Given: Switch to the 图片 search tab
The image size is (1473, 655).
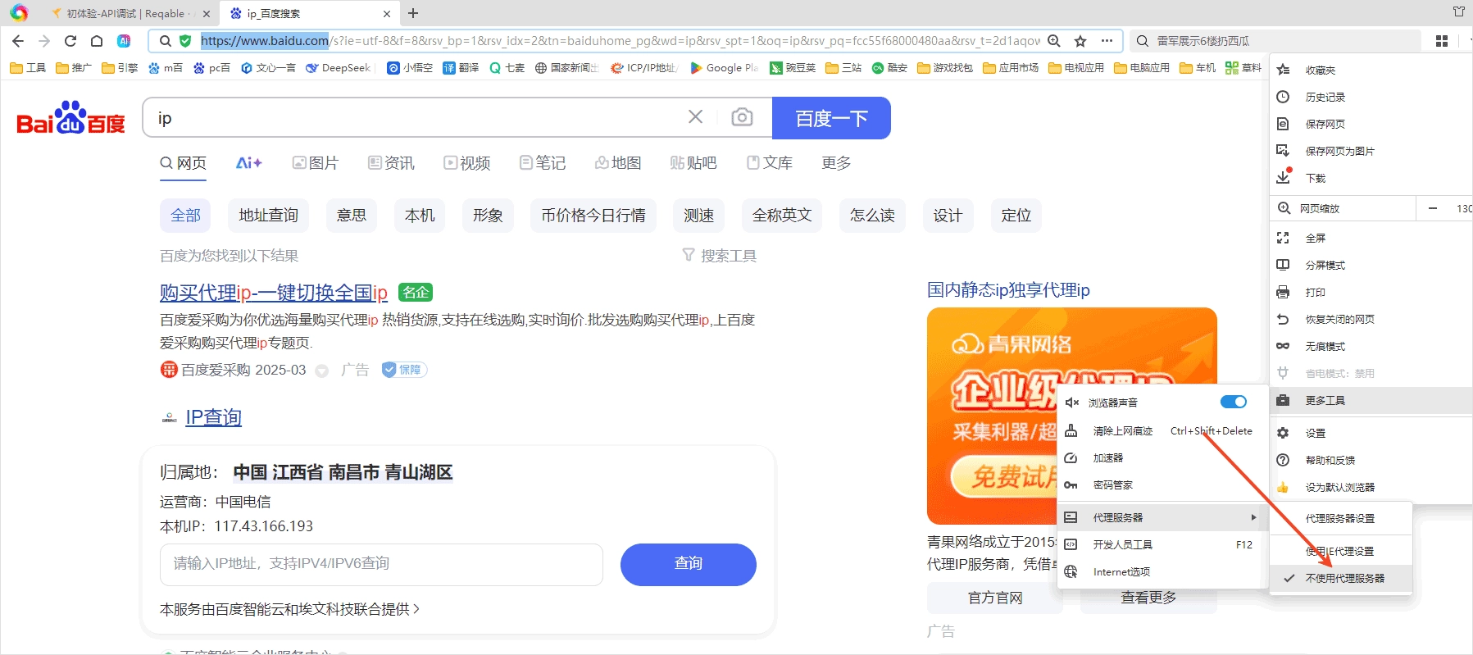Looking at the screenshot, I should click(316, 163).
